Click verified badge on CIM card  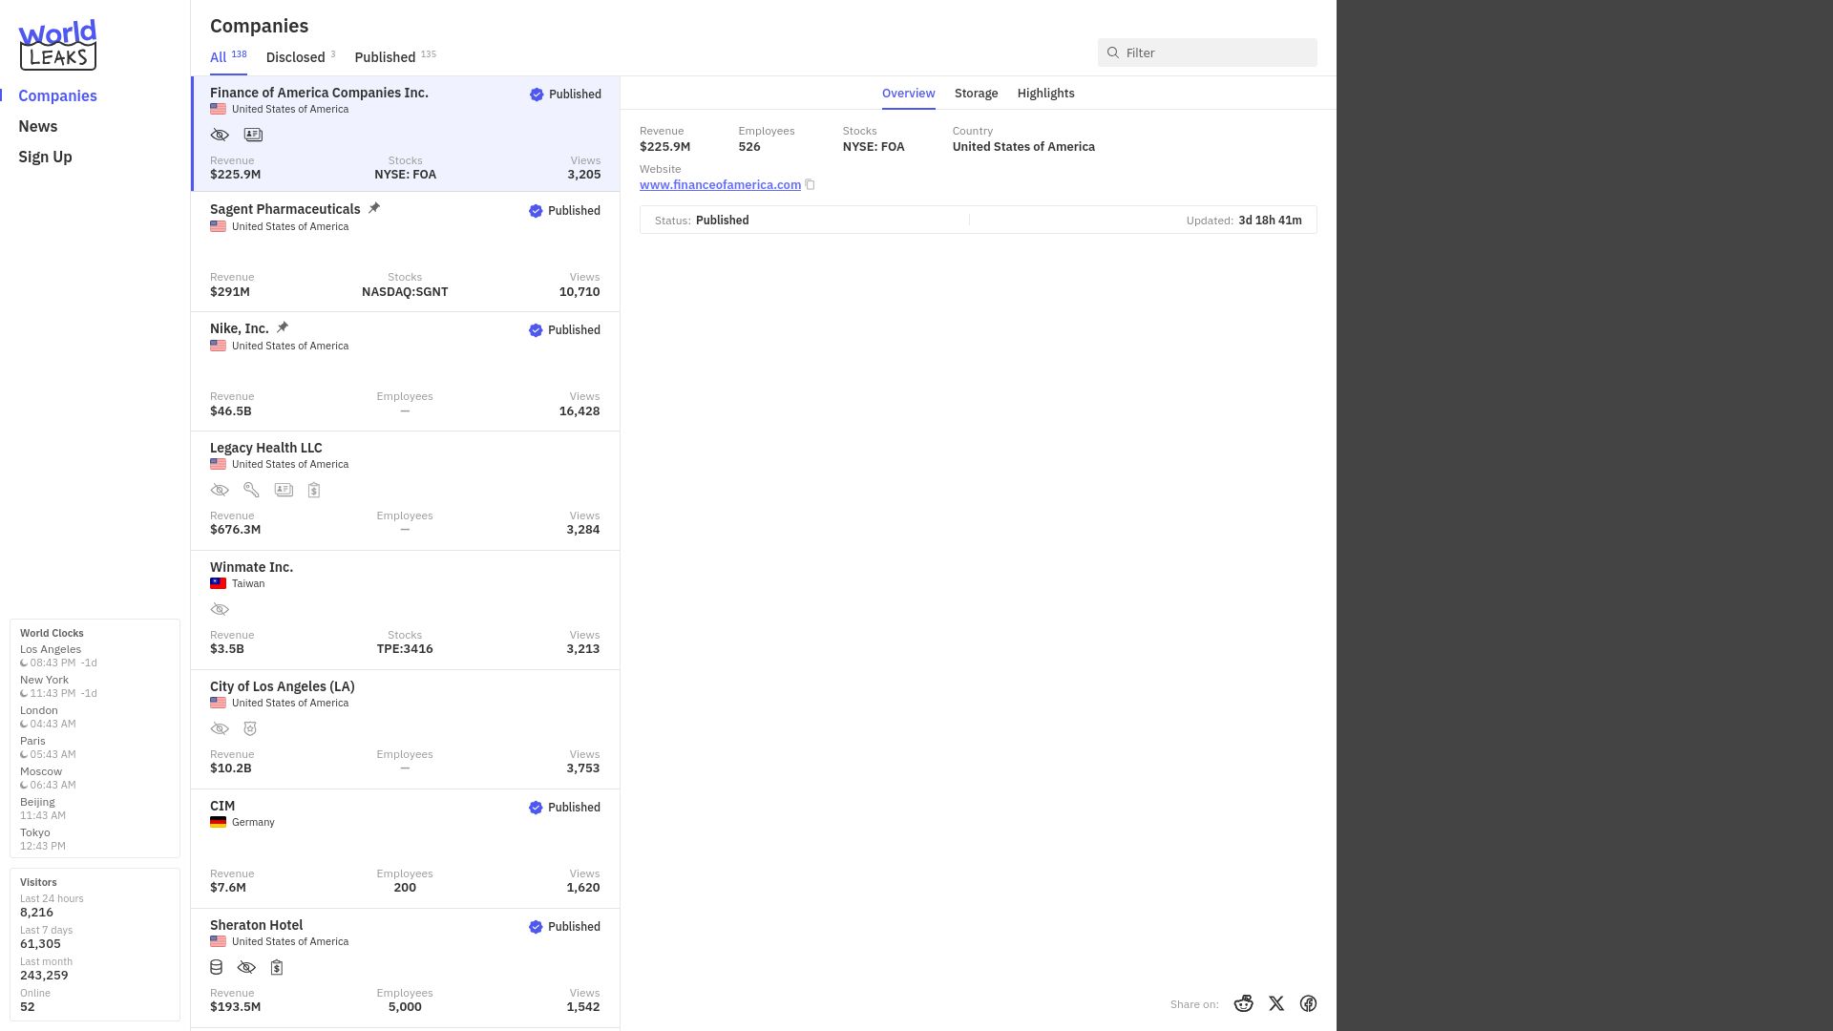click(536, 808)
